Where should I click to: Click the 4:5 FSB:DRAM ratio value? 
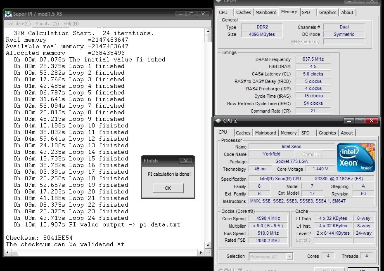[x=313, y=66]
